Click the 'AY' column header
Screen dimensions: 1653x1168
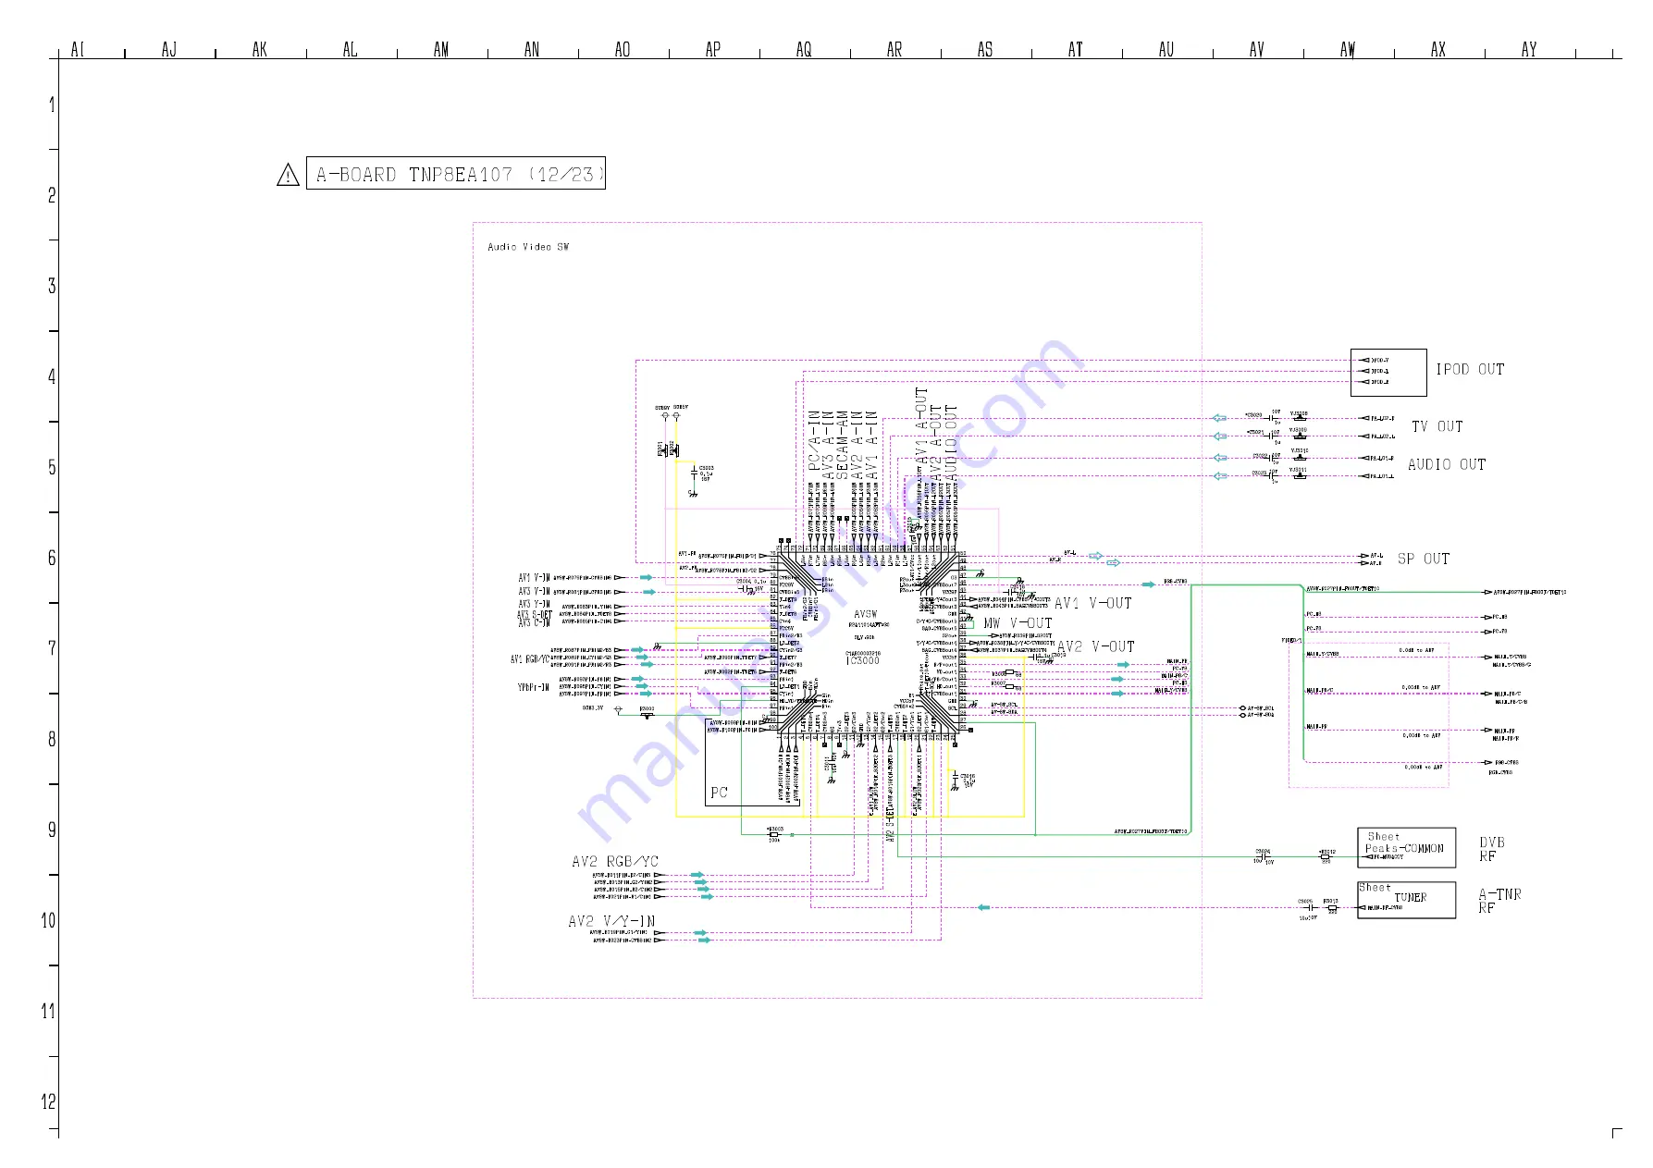point(1529,49)
